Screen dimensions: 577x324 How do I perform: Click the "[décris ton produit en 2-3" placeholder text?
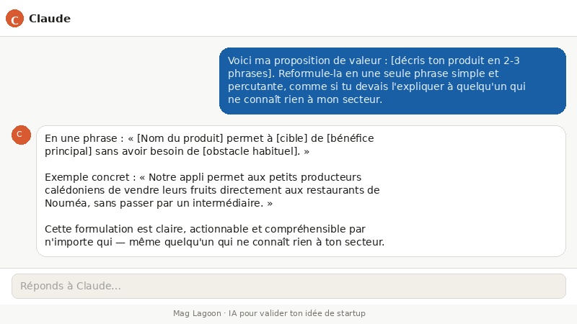[x=455, y=60]
